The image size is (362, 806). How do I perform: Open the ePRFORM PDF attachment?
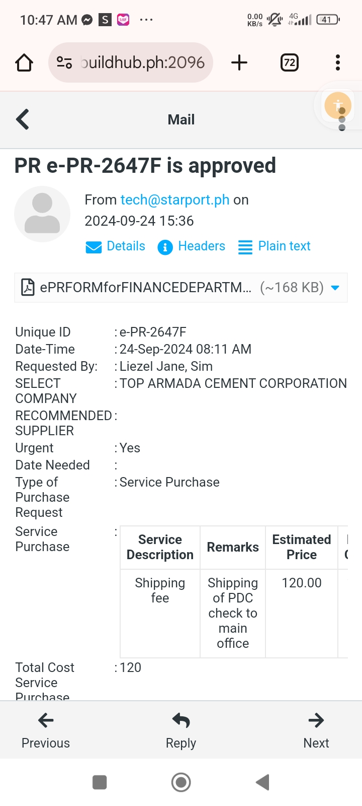pos(146,288)
